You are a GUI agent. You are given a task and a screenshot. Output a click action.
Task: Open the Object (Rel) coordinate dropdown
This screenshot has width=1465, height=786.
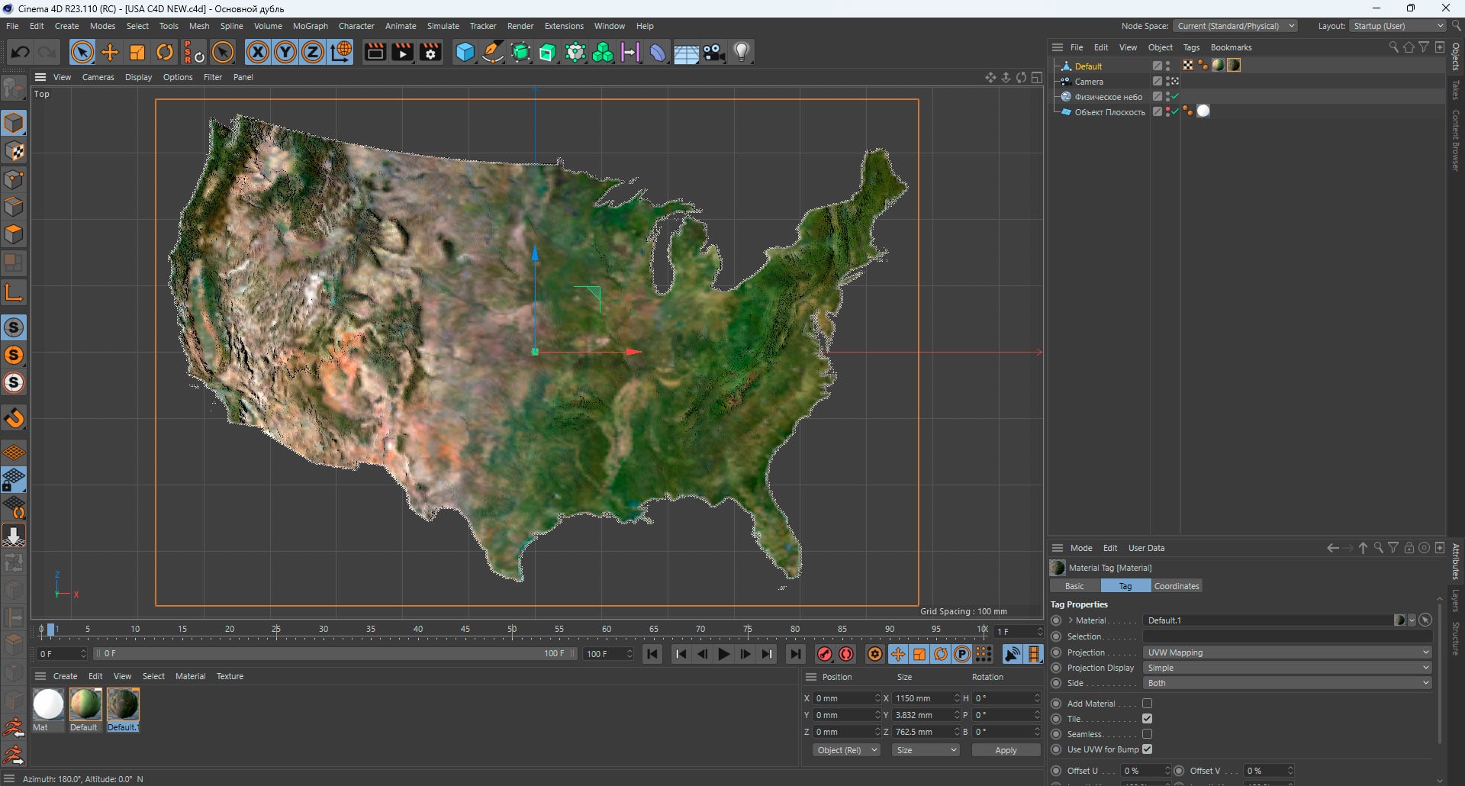coord(846,750)
